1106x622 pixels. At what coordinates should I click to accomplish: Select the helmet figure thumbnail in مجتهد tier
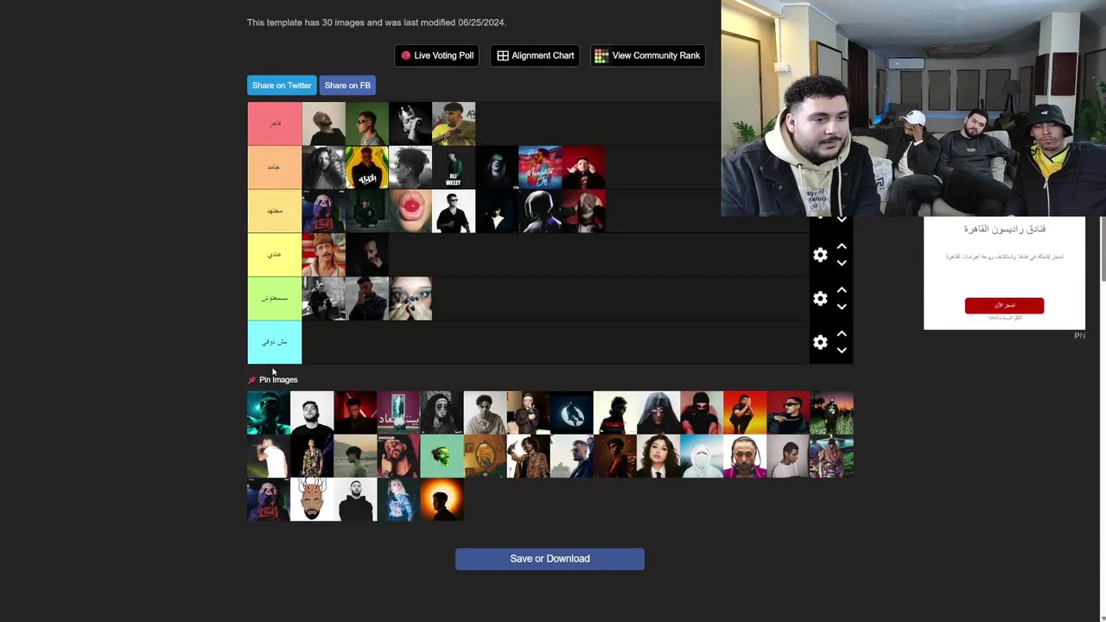(x=540, y=211)
